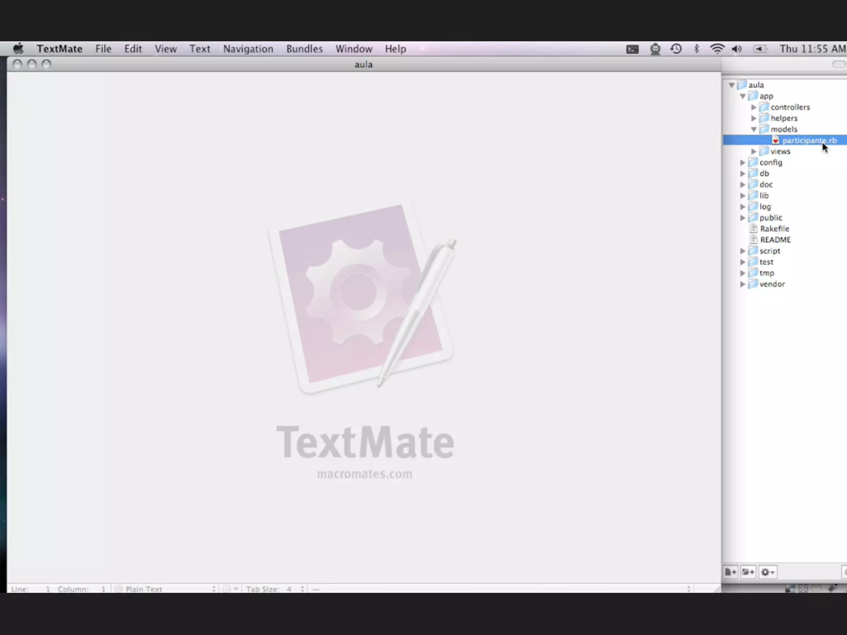Open the gear action menu in drawer
The height and width of the screenshot is (635, 847).
point(768,572)
